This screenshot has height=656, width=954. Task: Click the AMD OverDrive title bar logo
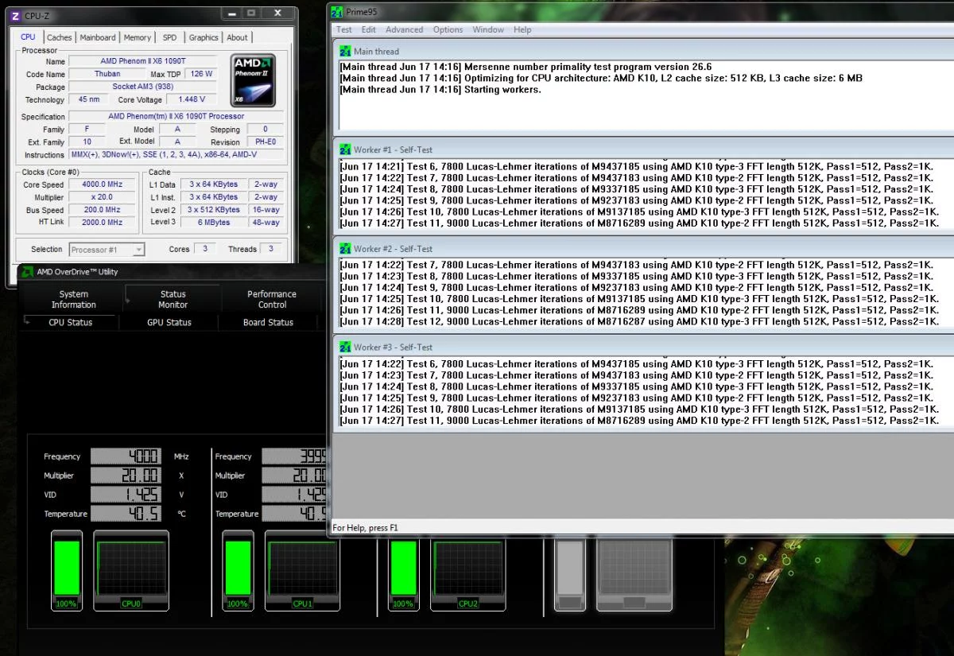click(27, 272)
